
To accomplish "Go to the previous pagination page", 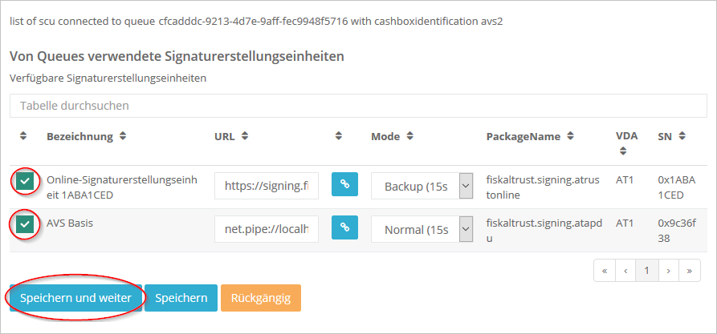I will click(x=625, y=271).
